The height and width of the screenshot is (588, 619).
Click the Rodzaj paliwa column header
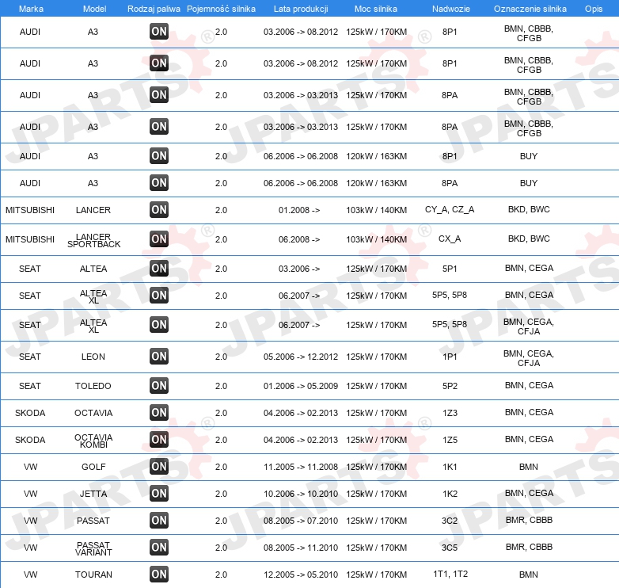click(x=154, y=9)
